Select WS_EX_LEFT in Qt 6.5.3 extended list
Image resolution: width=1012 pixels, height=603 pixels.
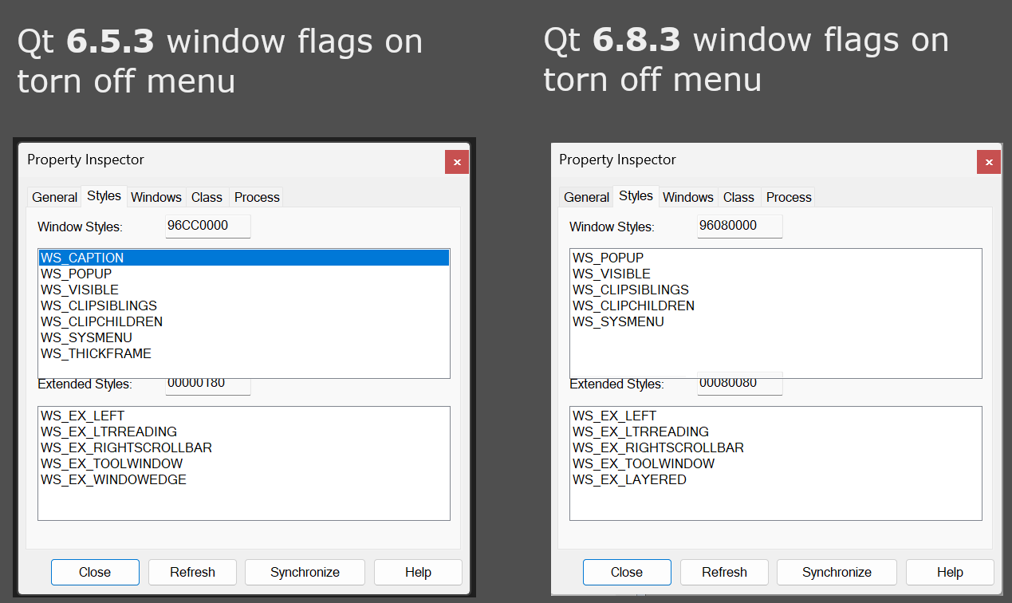coord(244,416)
